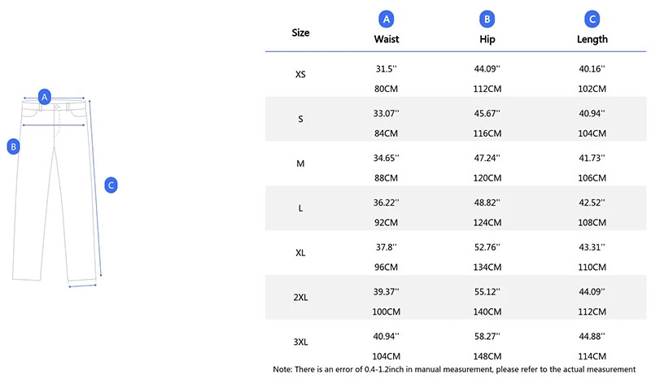Click the 124CM hip value for size L

point(487,223)
